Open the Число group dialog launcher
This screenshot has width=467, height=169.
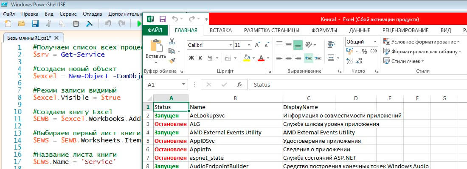377,71
